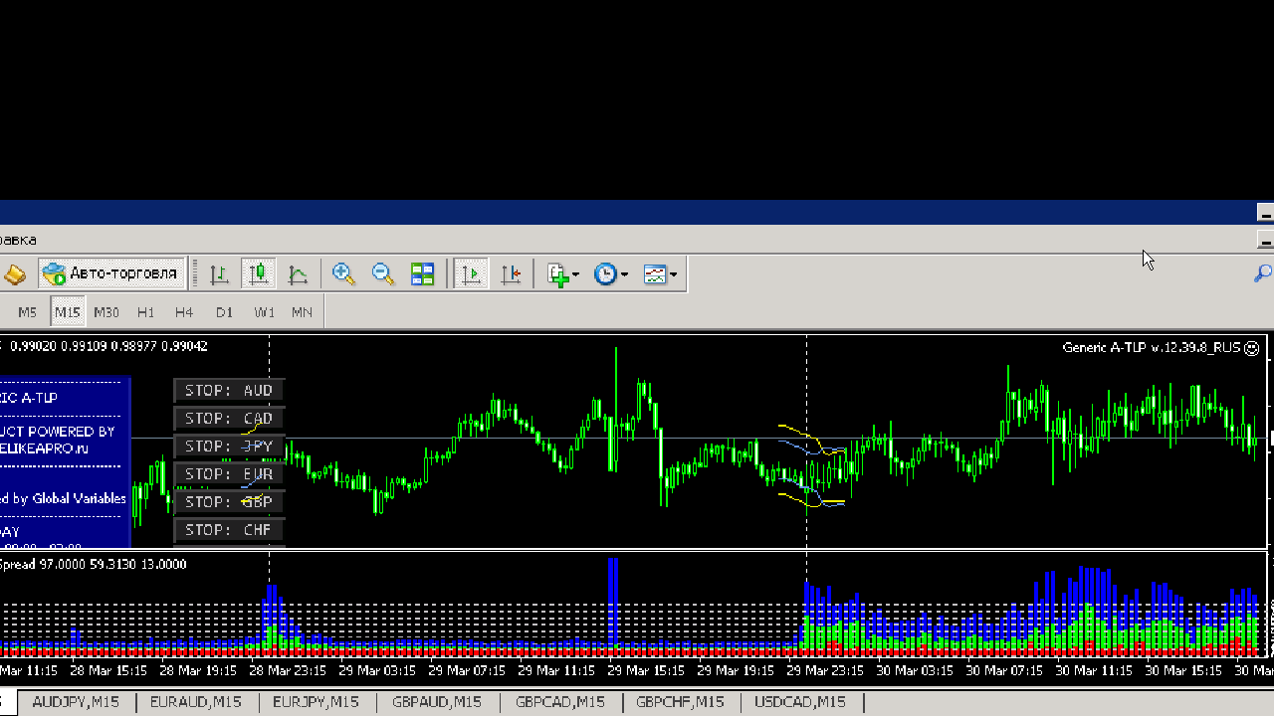Tile chart windows with the grid icon
Viewport: 1274px width, 716px height.
point(423,273)
